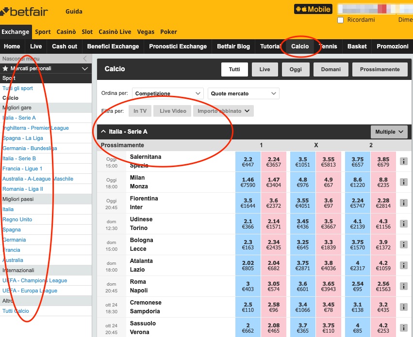Select the Tutti time filter button
The image size is (413, 337).
click(x=234, y=69)
